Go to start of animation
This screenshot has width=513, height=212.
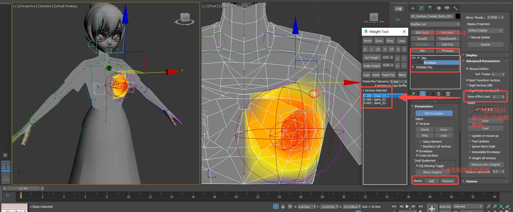(x=394, y=206)
